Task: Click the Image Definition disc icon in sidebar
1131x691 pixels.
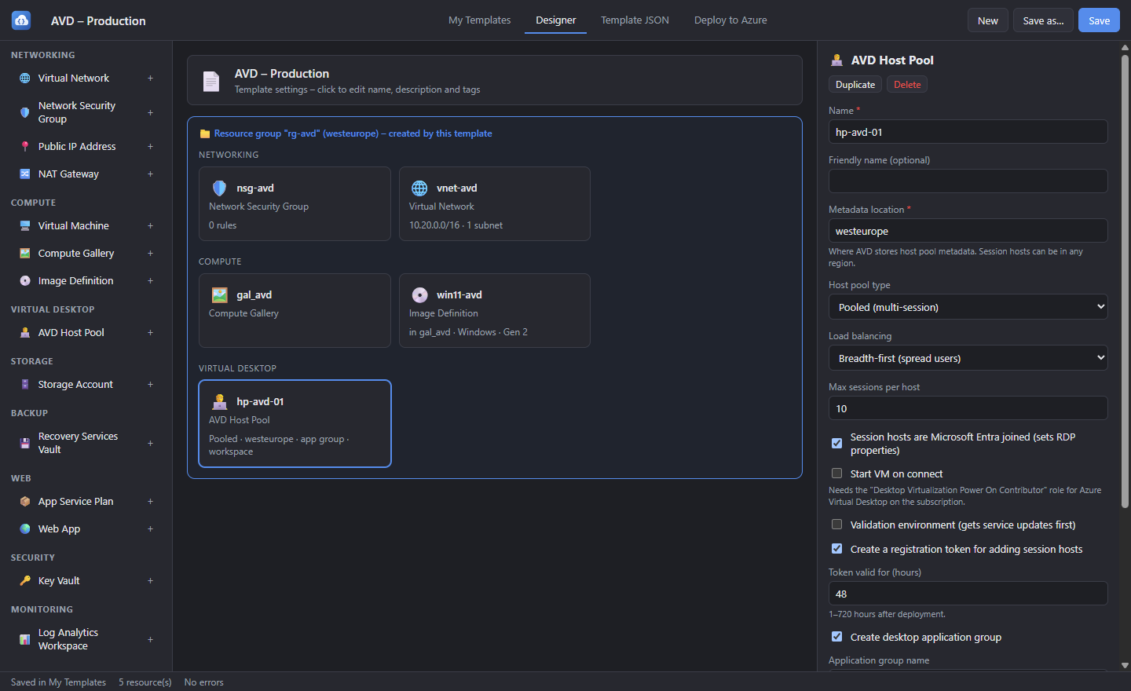Action: click(25, 281)
